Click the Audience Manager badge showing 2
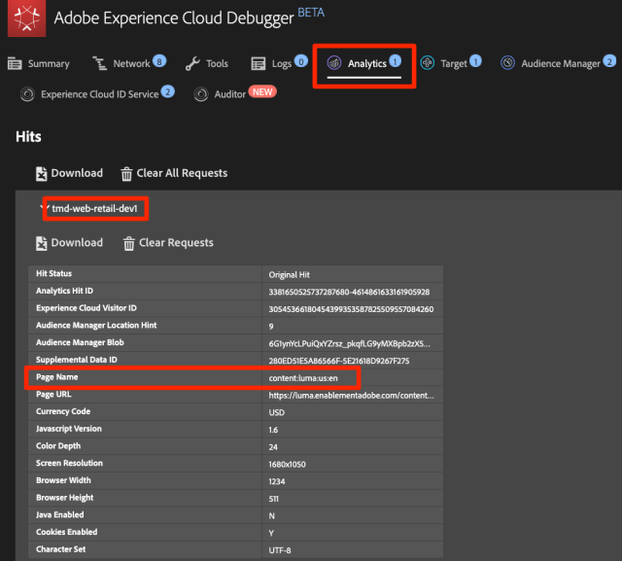This screenshot has height=561, width=622. click(609, 60)
